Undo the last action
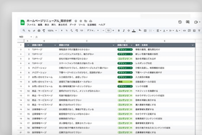 [29, 31]
